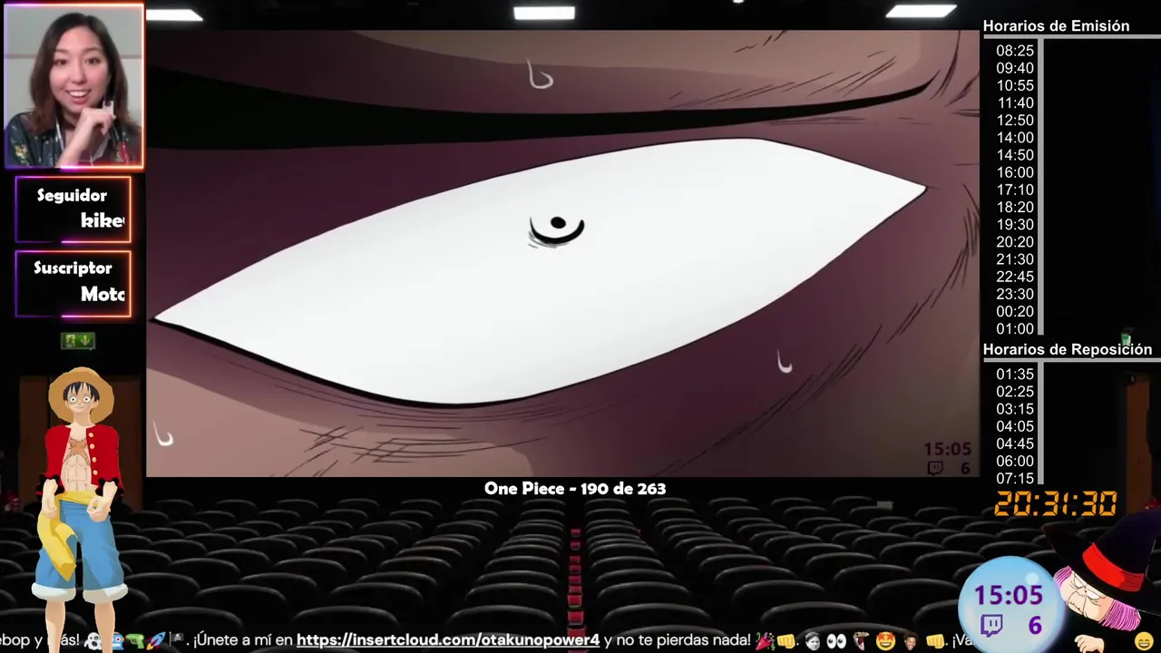Select the 17:10 broadcast time
This screenshot has width=1161, height=653.
pyautogui.click(x=1015, y=190)
